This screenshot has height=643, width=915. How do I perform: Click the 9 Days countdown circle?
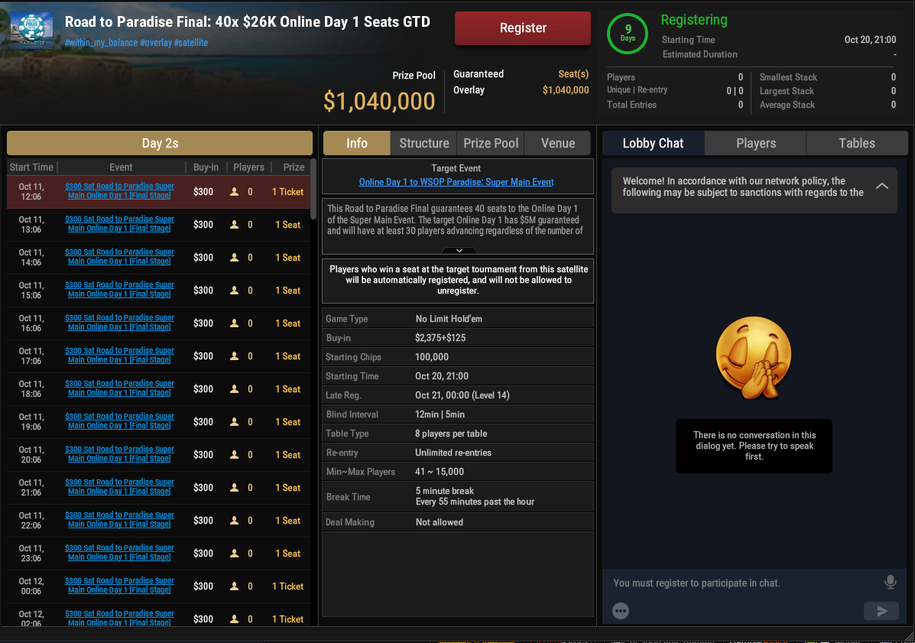[628, 34]
